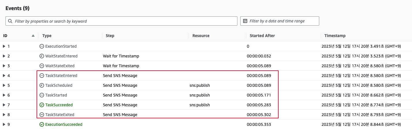This screenshot has height=129, width=412.
Task: Focus the keyword filter search field
Action: click(121, 21)
